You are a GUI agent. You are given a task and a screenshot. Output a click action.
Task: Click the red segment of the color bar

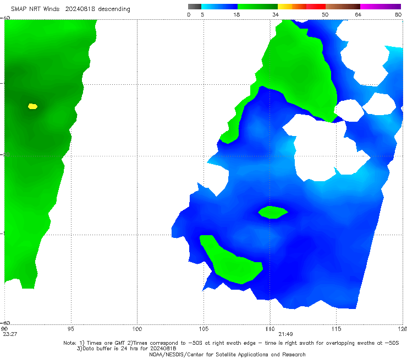[316, 7]
